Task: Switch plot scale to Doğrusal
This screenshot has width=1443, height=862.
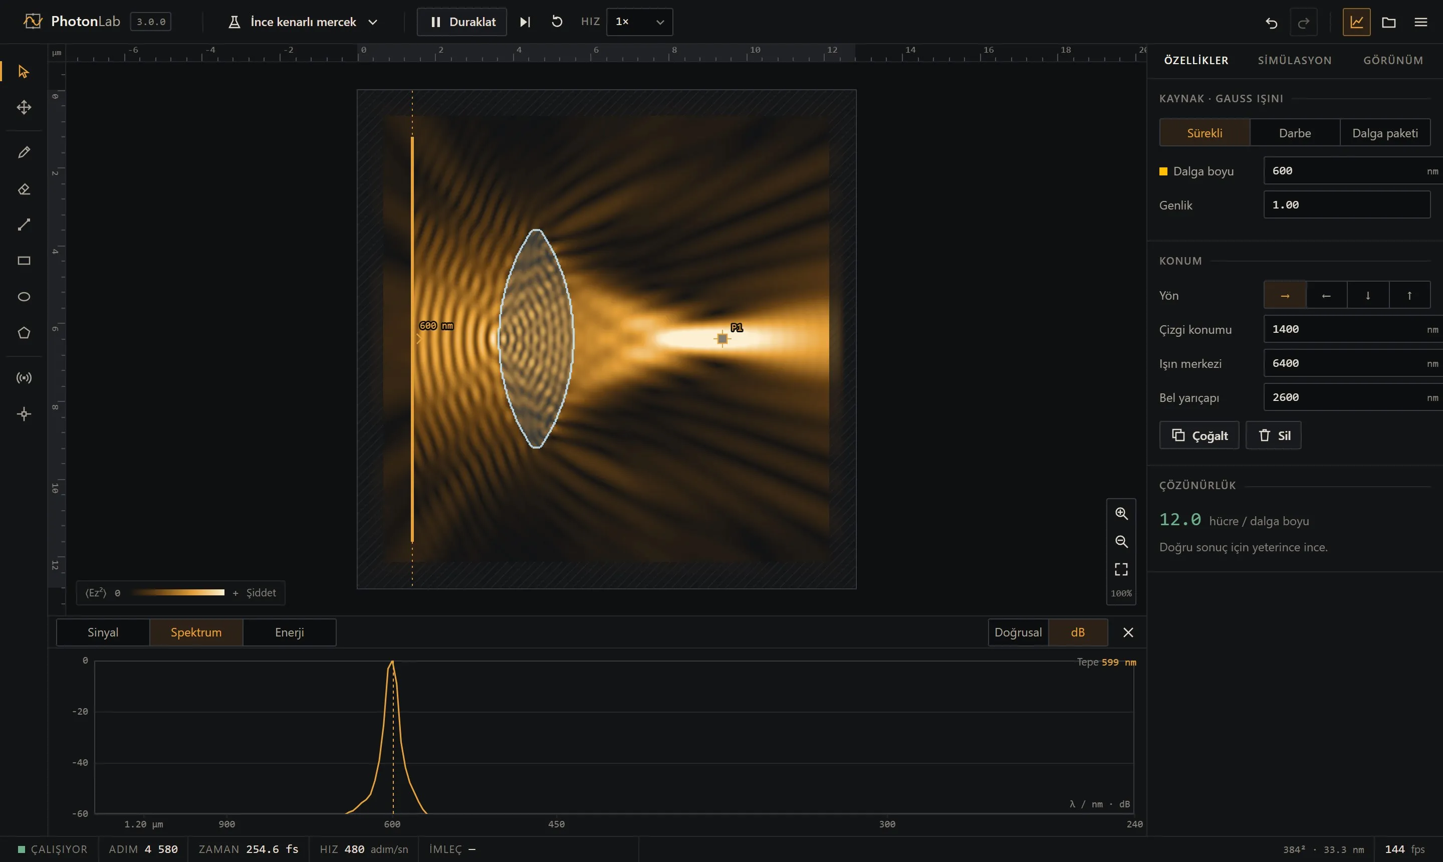Action: coord(1018,632)
